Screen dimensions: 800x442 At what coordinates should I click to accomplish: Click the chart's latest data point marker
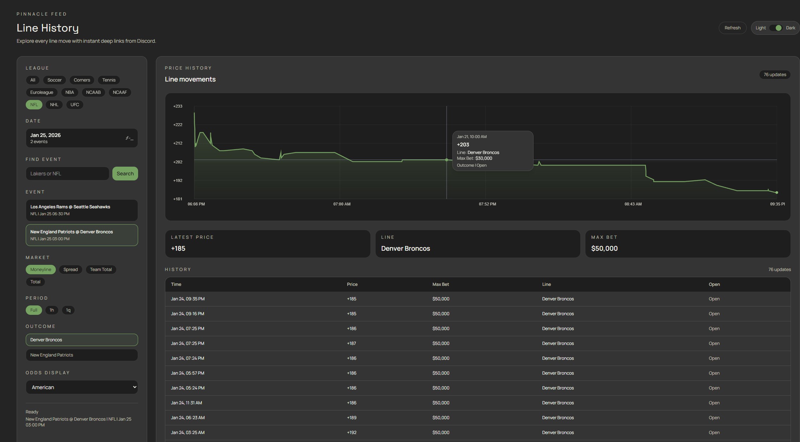click(x=776, y=192)
